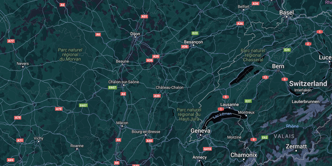This screenshot has width=332, height=166.
Task: Click the E62 green route shield
Action: [x=265, y=138]
